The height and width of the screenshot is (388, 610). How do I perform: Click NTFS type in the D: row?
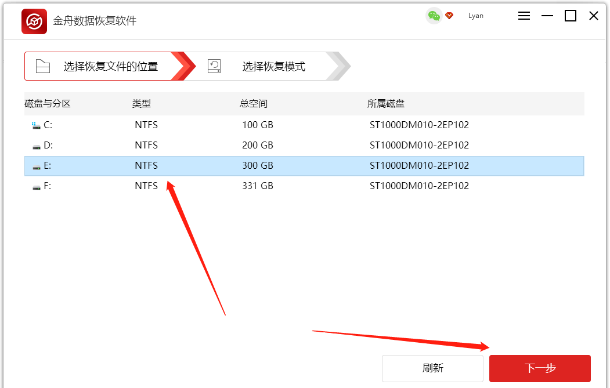[146, 145]
